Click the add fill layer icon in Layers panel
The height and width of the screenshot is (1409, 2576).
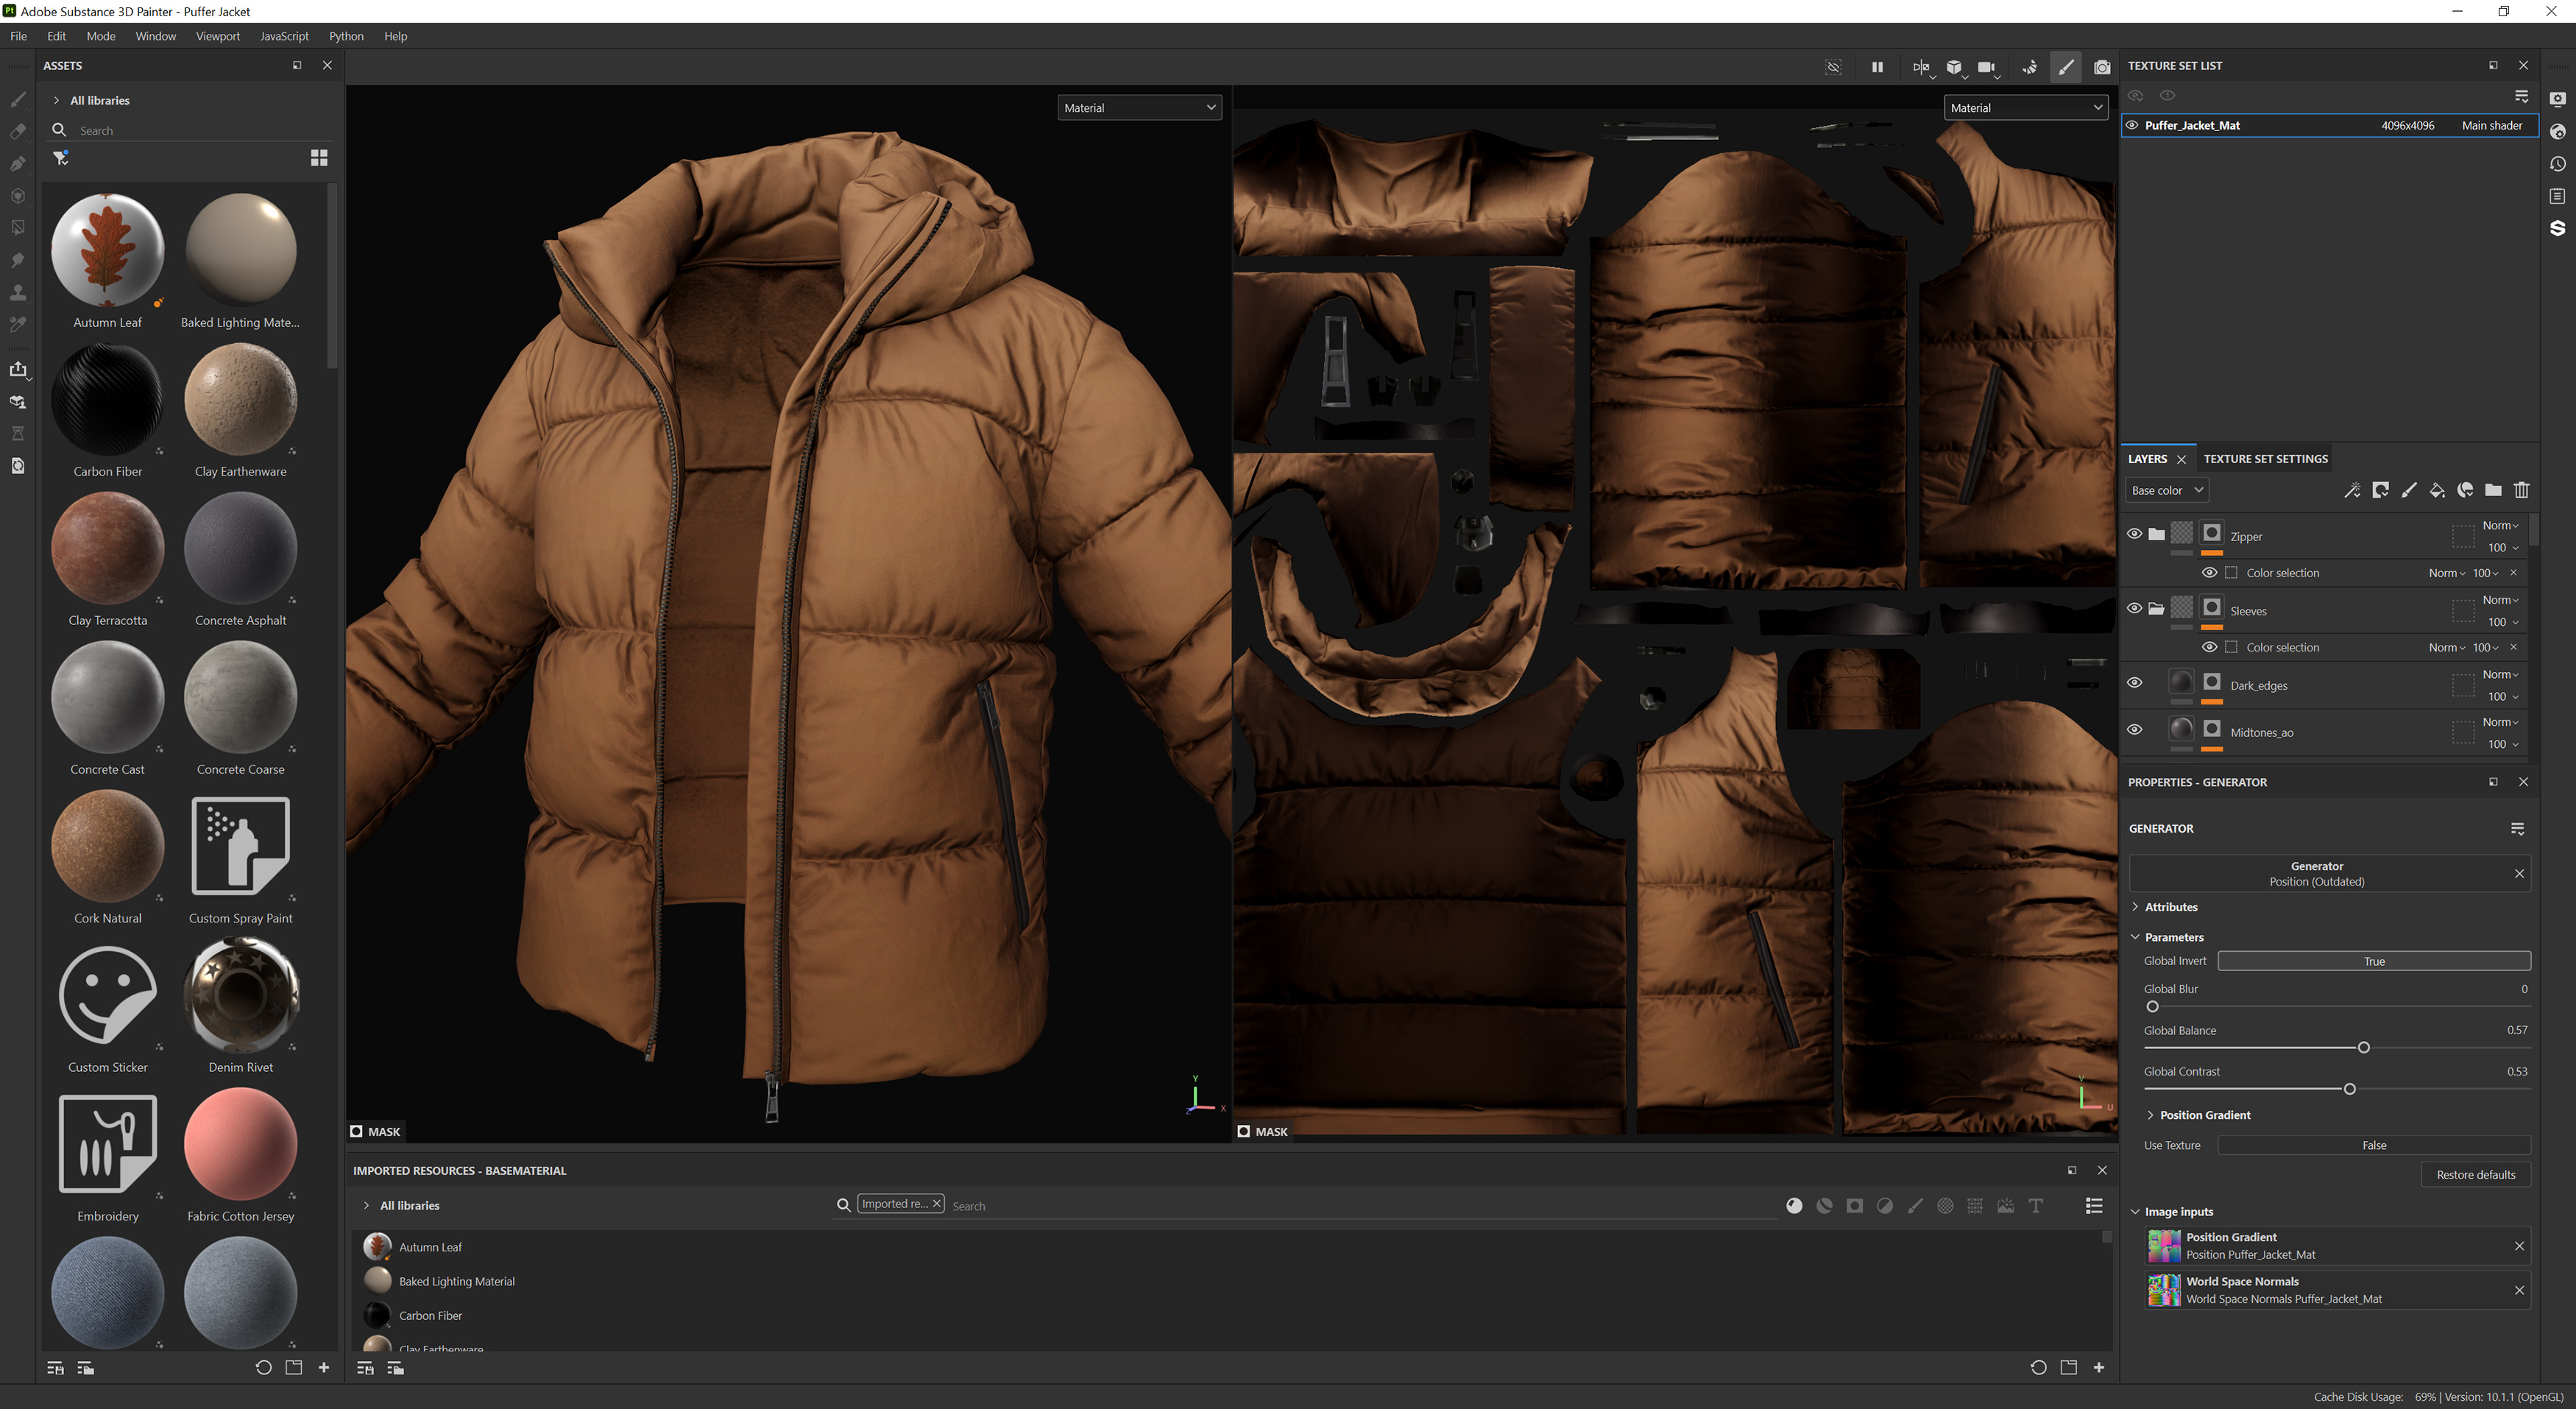[x=2436, y=490]
